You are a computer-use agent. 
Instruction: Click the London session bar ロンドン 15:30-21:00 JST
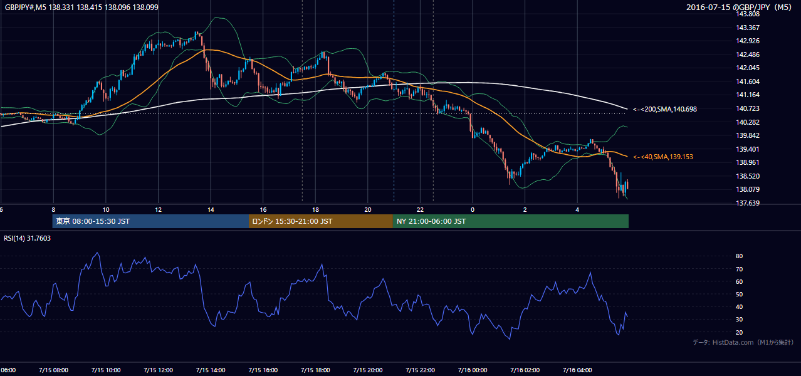[321, 221]
